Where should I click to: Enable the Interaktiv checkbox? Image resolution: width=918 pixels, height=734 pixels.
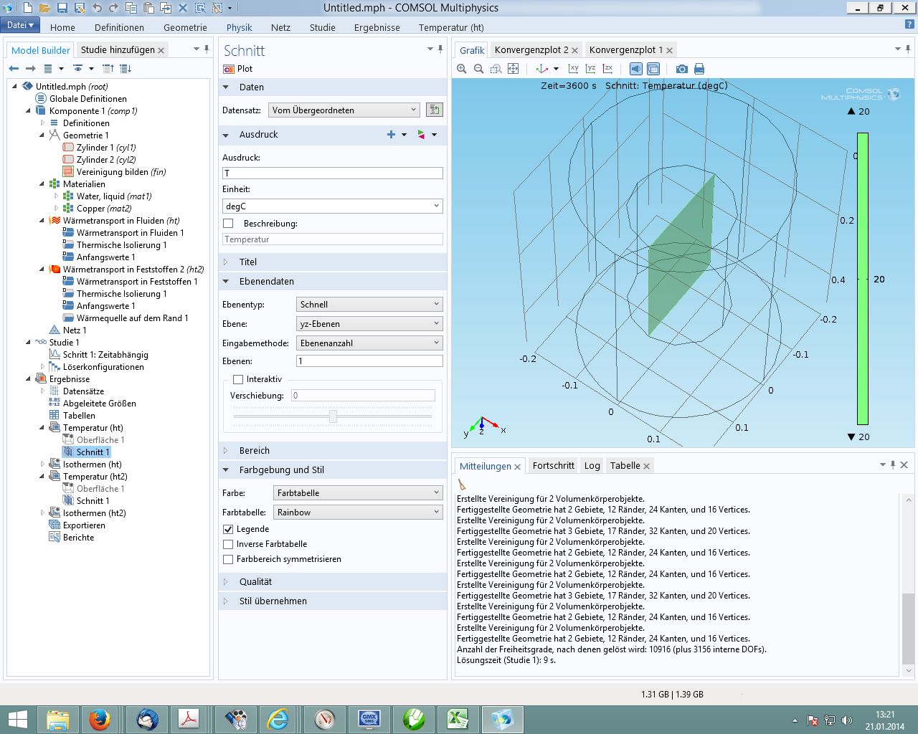pos(238,379)
